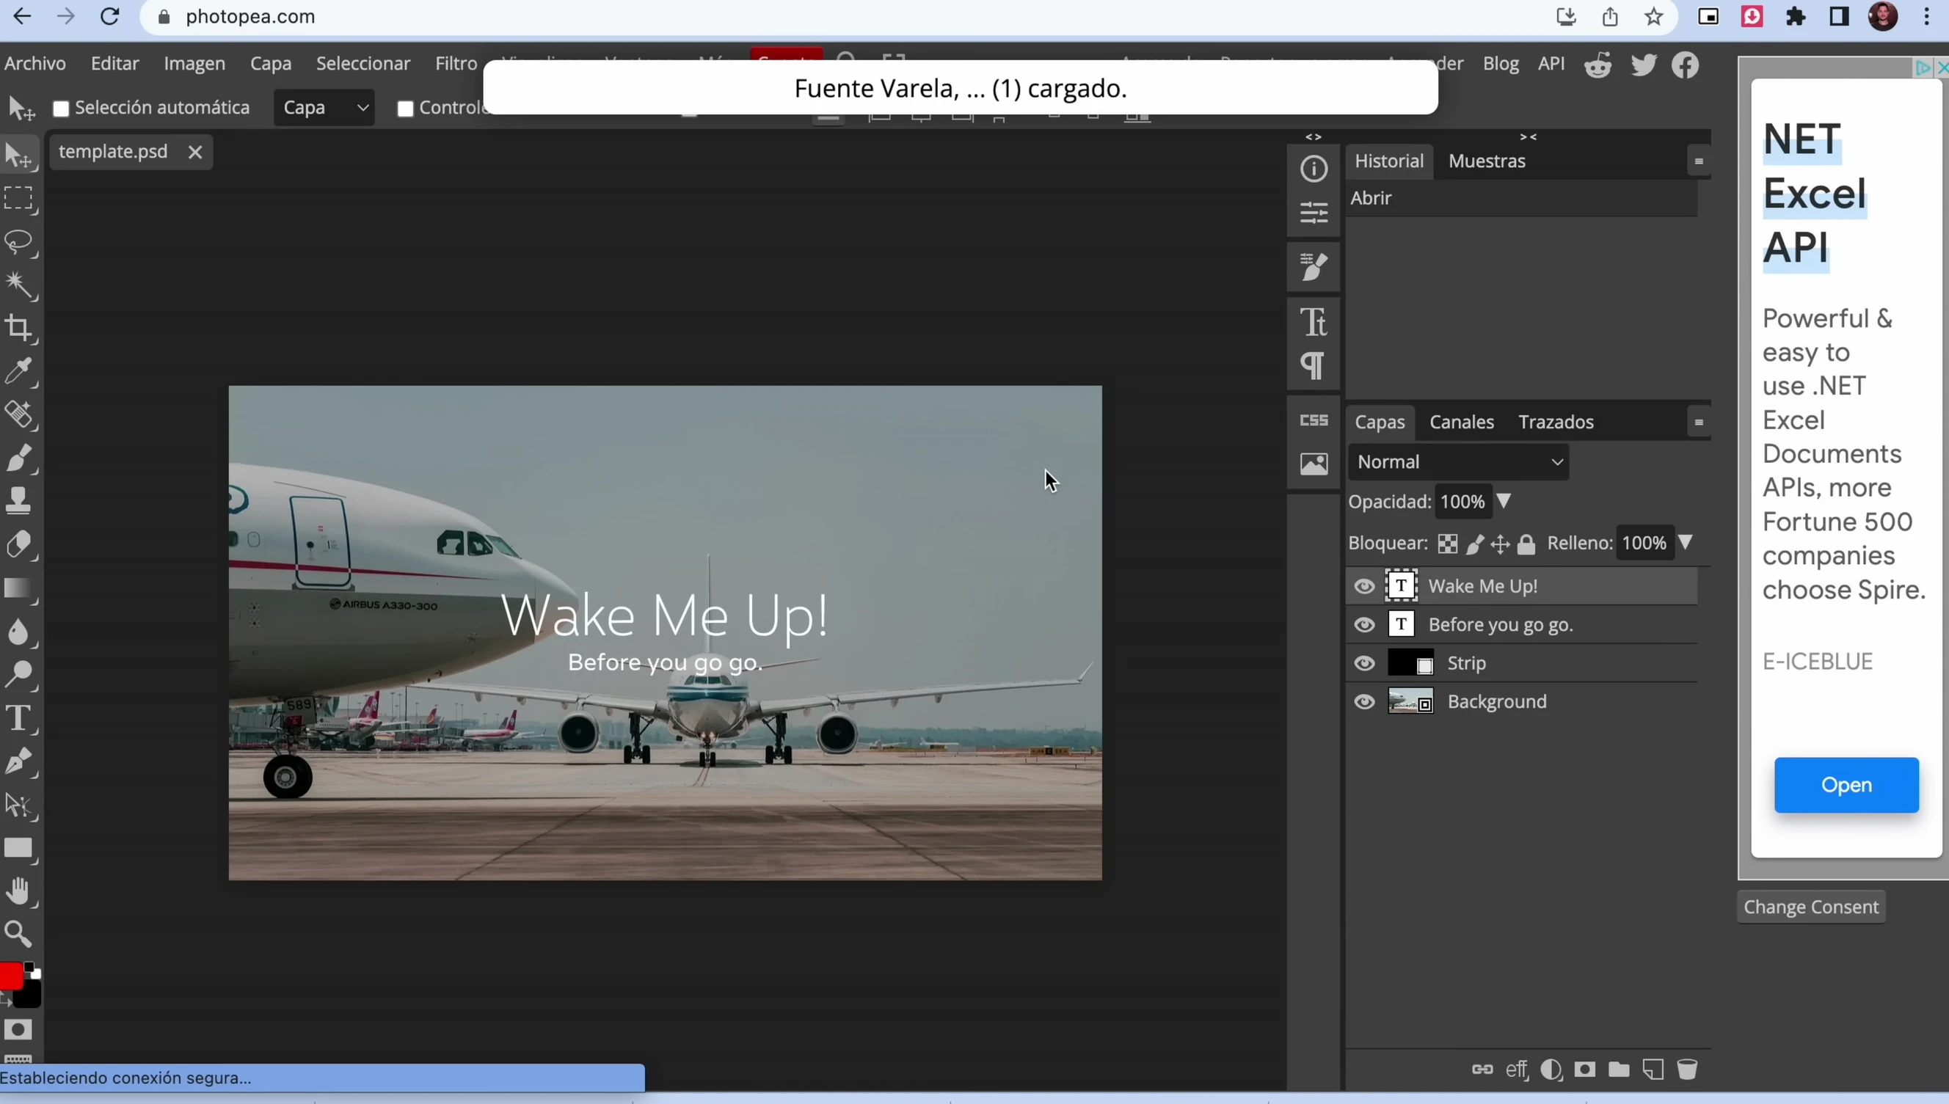Open the Archivo menu

tap(35, 64)
